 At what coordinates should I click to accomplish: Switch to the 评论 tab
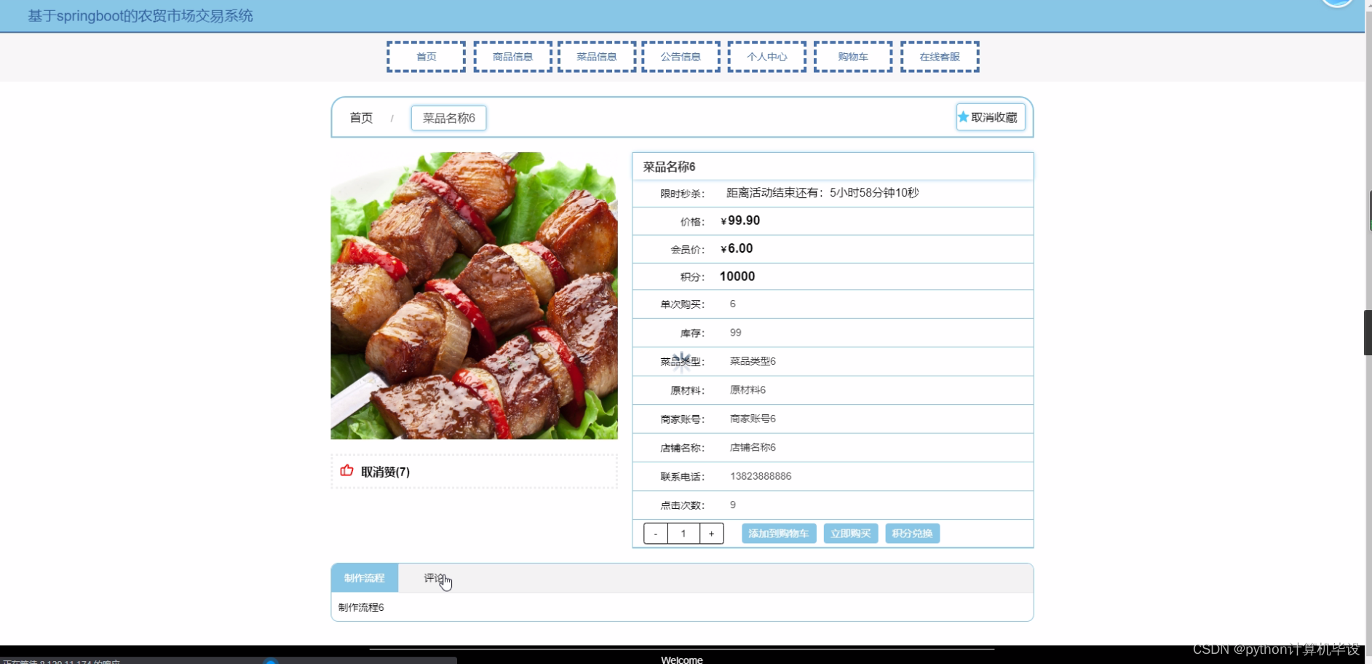coord(432,577)
